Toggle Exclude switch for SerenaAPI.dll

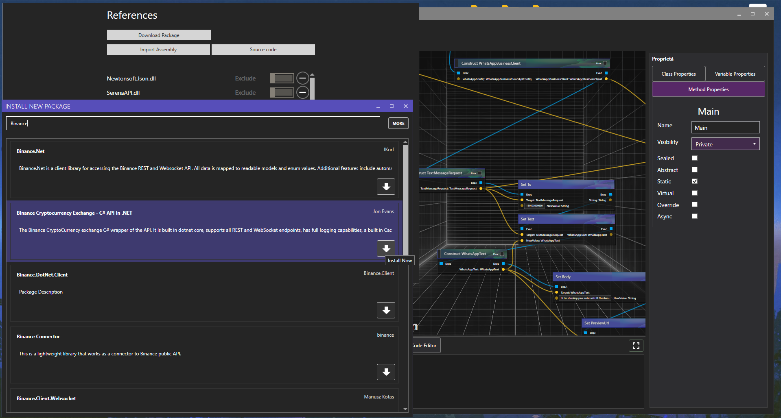282,93
